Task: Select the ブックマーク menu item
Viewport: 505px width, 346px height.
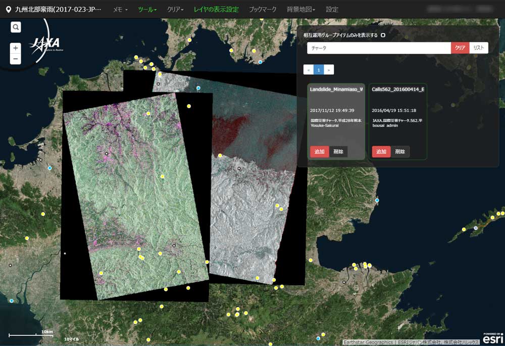Action: point(263,10)
